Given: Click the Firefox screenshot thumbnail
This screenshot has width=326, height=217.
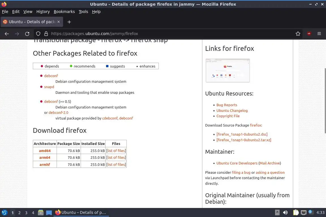Looking at the screenshot, I should pos(228,70).
